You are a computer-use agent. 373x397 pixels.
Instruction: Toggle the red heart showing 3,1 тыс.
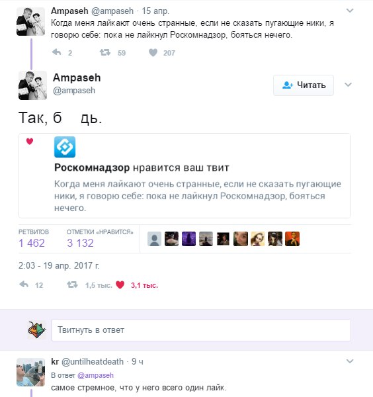120,285
